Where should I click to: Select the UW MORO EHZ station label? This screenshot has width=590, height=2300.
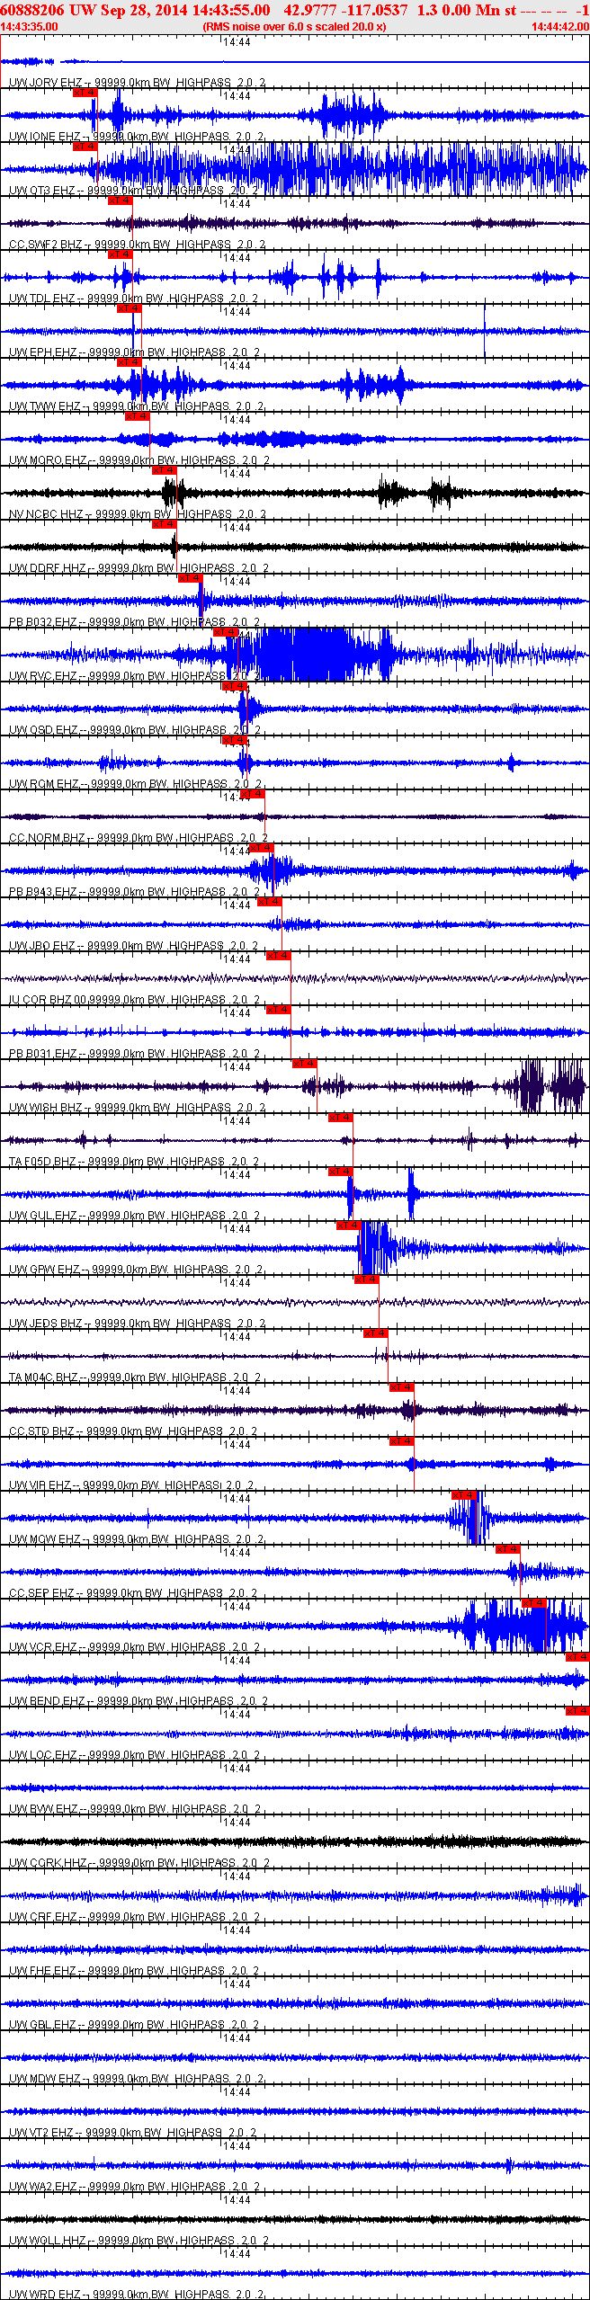pos(139,460)
